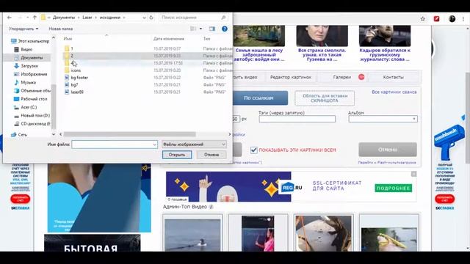Open the browser profile avatar
Image resolution: width=470 pixels, height=264 pixels.
[452, 19]
